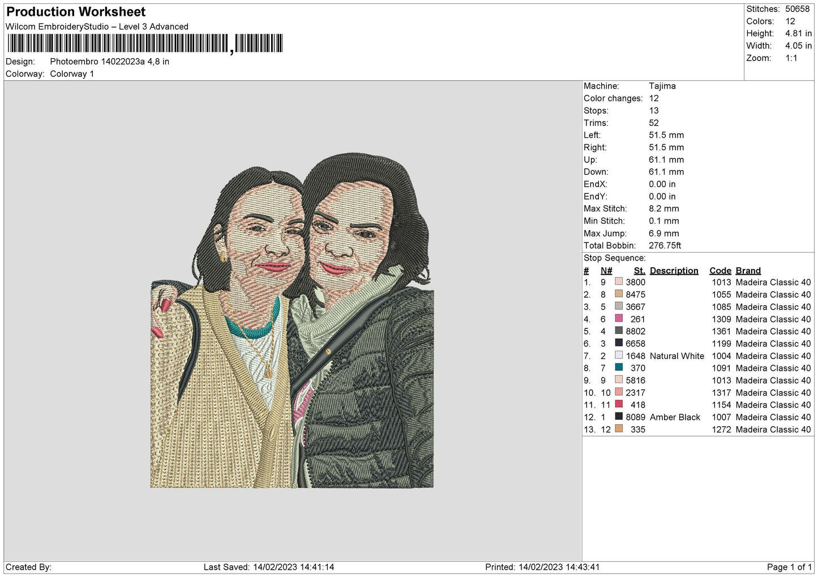Click the 'N#' column header
The width and height of the screenshot is (818, 577).
[606, 271]
